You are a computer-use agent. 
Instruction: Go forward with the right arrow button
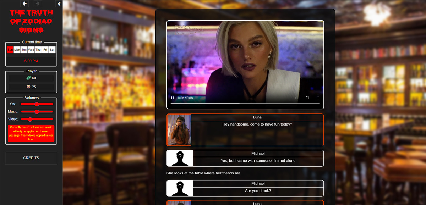coord(38,4)
